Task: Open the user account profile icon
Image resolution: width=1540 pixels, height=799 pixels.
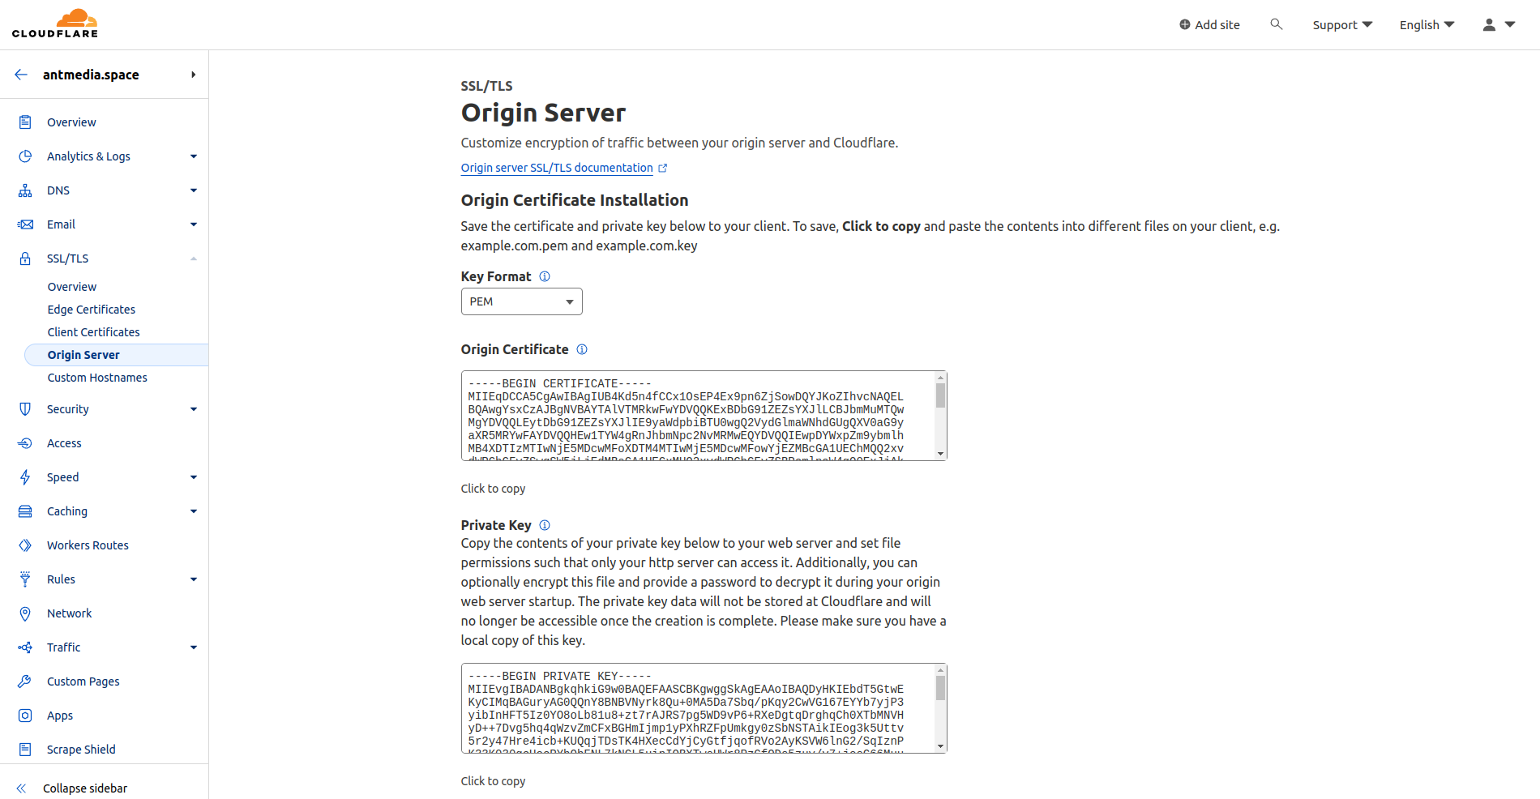Action: 1489,25
